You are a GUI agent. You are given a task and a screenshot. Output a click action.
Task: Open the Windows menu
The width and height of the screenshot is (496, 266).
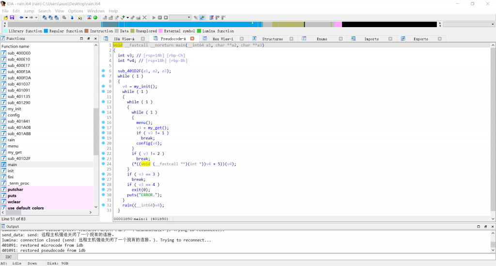coord(96,11)
